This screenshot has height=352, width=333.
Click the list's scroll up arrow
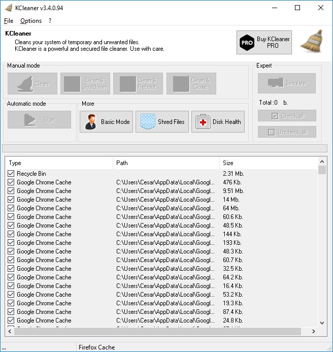click(x=322, y=162)
